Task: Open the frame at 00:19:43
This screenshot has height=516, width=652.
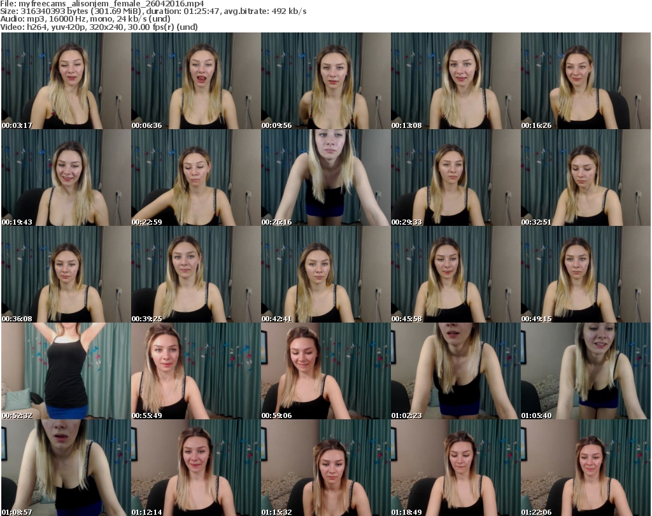Action: coord(66,178)
